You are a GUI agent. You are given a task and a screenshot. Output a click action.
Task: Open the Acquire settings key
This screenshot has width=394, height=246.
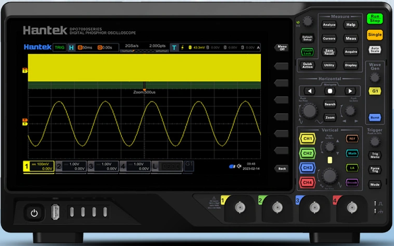coord(351,52)
